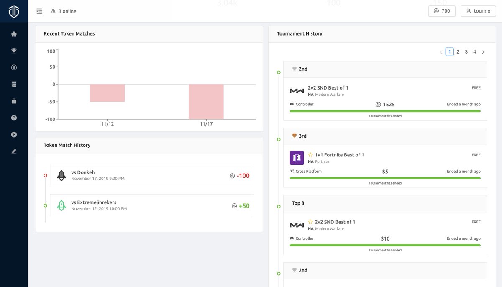Click token coin icon beside +50

pyautogui.click(x=234, y=206)
